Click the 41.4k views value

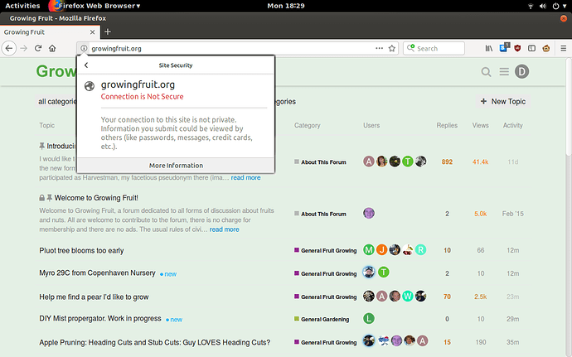pyautogui.click(x=481, y=162)
